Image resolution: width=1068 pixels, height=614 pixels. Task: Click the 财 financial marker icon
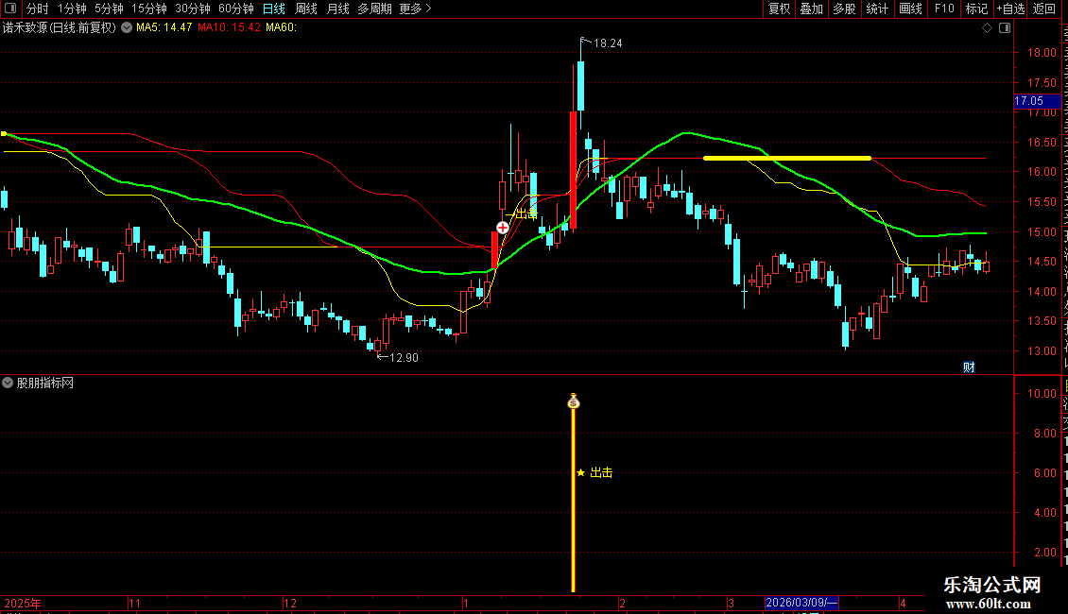pos(970,367)
